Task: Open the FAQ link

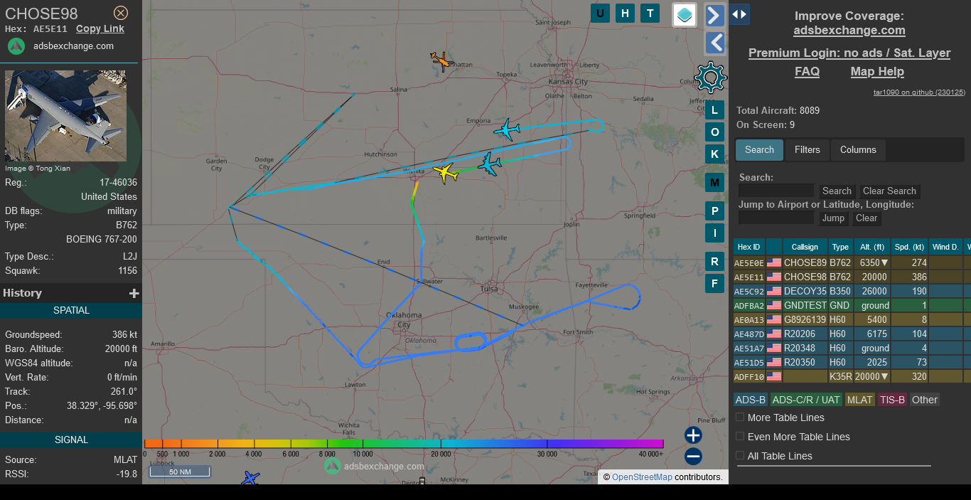Action: tap(807, 71)
